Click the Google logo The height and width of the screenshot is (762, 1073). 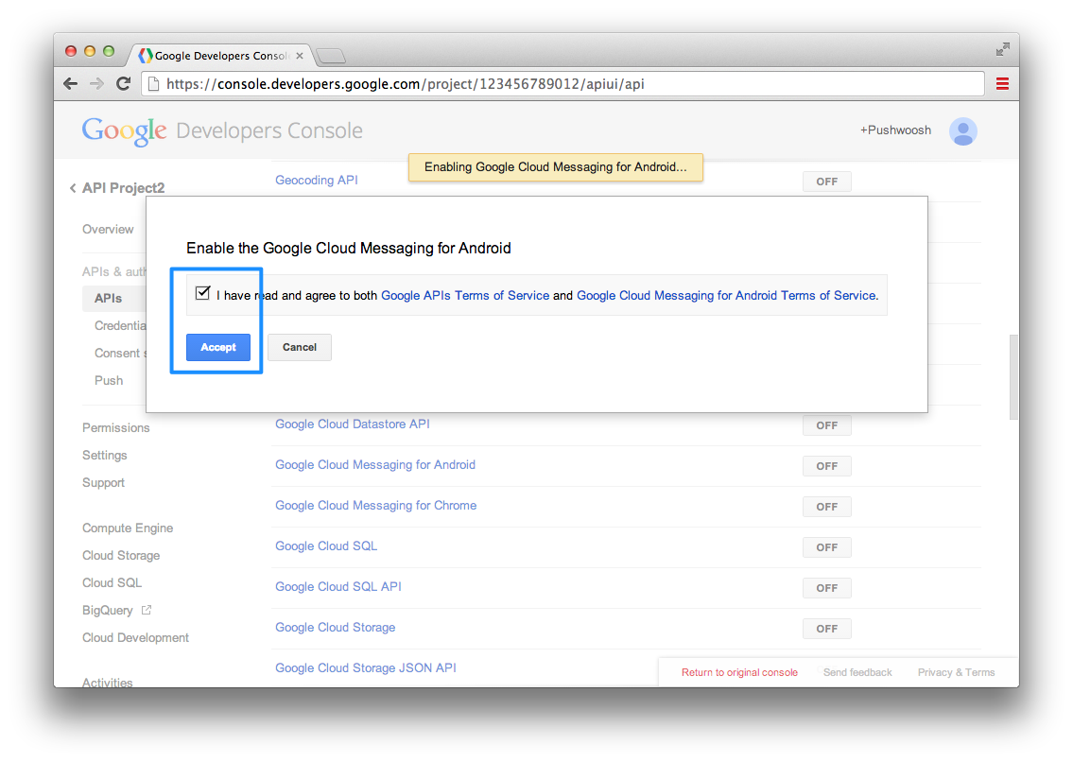coord(124,130)
